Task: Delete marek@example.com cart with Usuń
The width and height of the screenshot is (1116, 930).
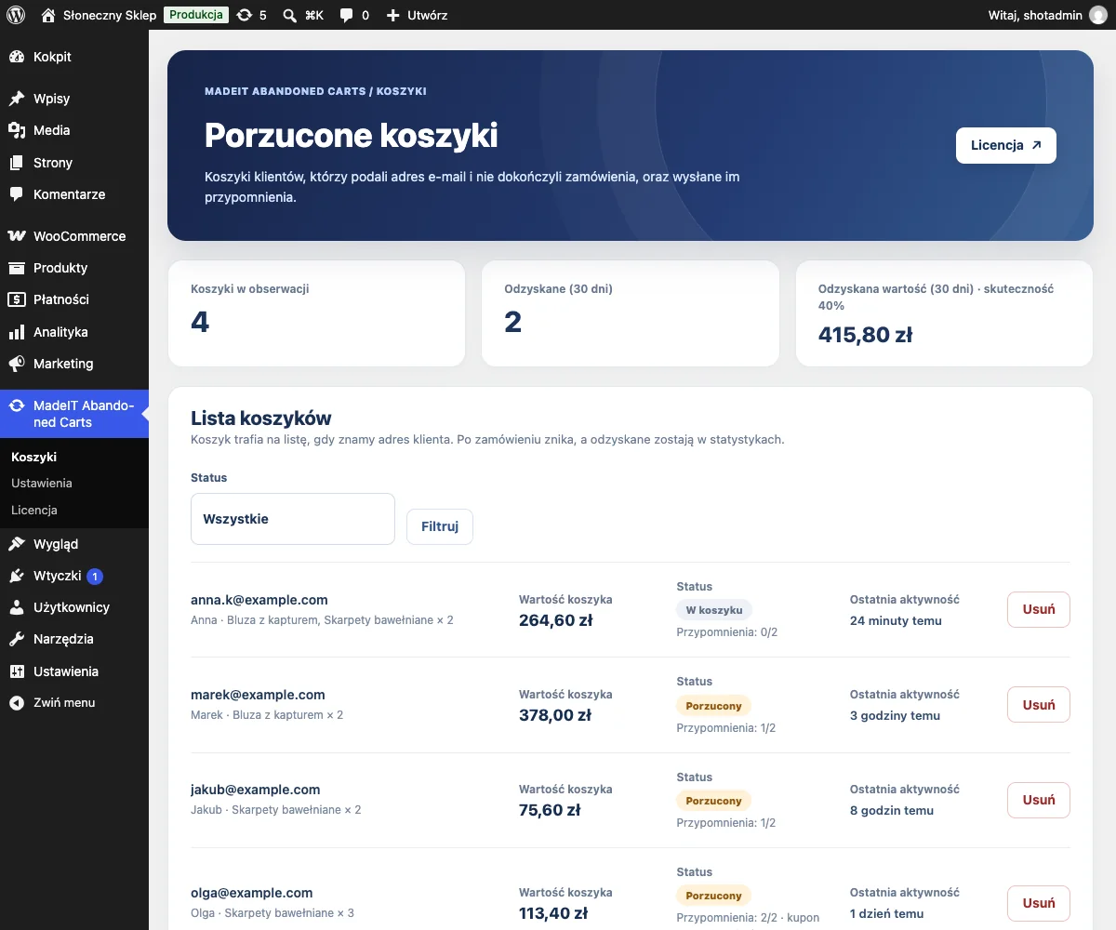Action: [x=1039, y=705]
